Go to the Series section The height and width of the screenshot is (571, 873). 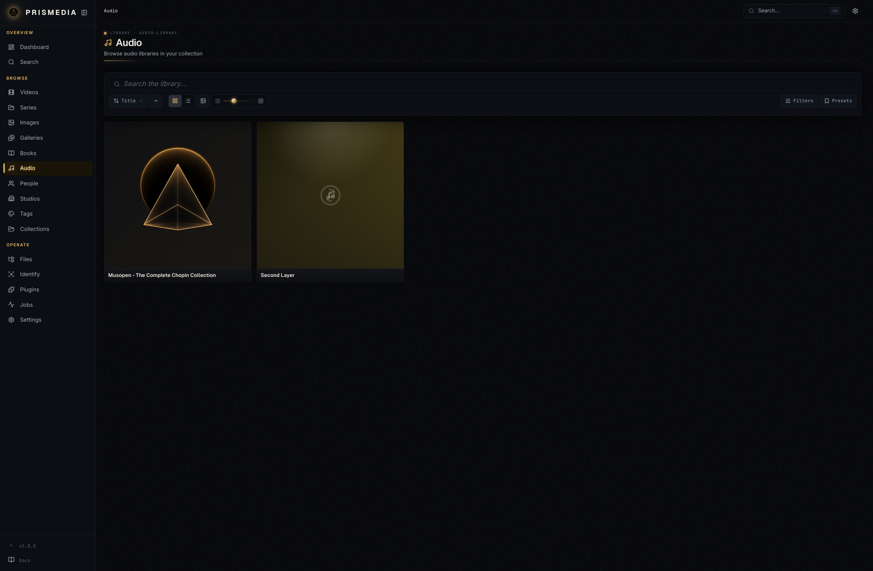click(48, 107)
